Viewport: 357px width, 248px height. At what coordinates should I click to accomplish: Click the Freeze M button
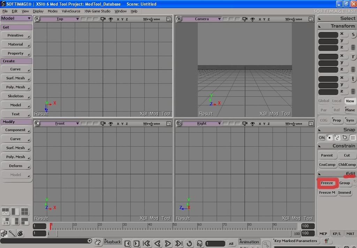327,193
